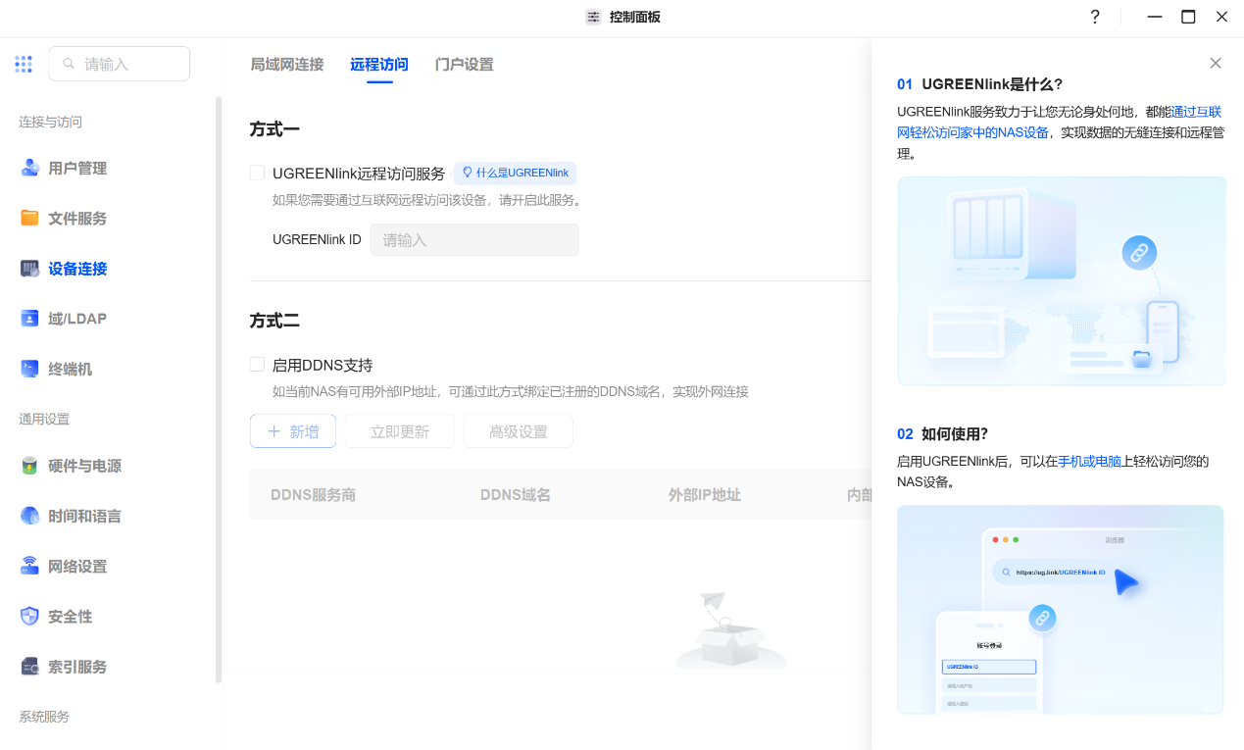
Task: Click the help question mark icon
Action: point(1095,17)
